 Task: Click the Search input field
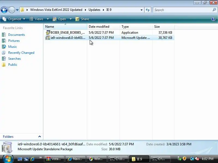(x=183, y=10)
